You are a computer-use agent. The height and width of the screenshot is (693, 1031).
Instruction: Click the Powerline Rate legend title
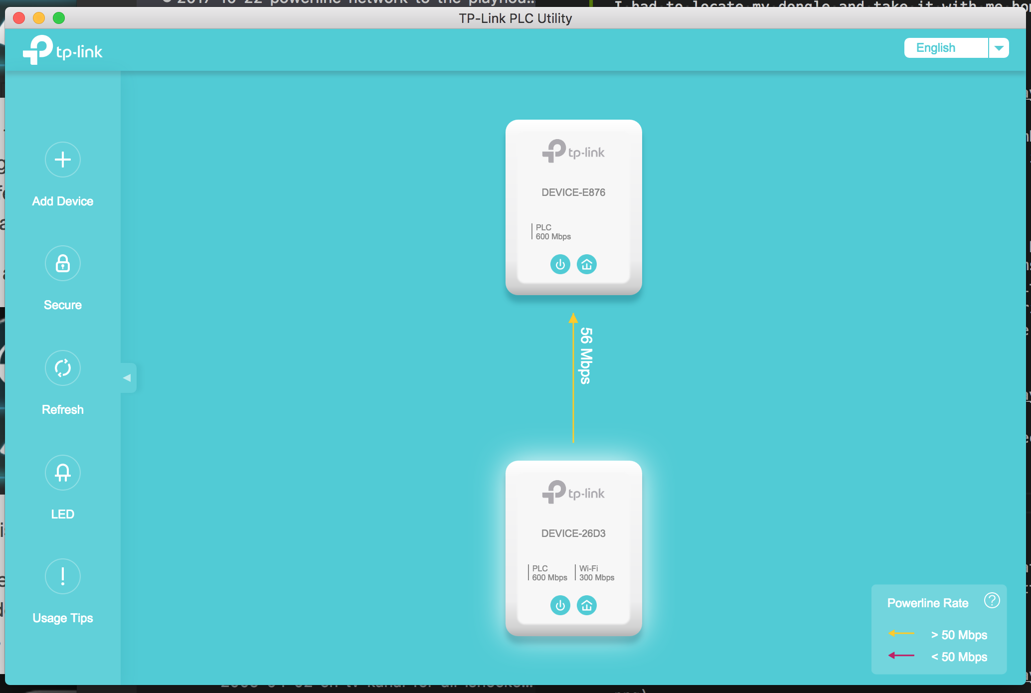tap(928, 603)
